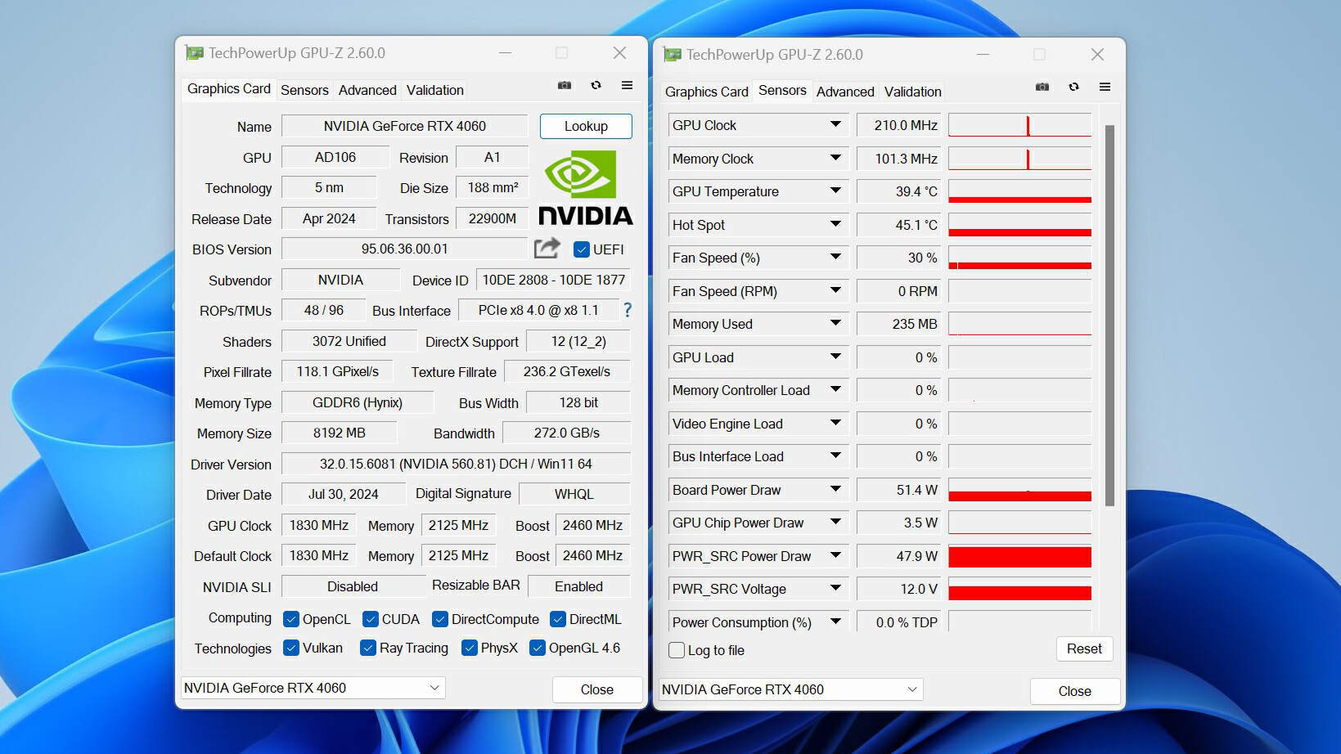Toggle the OpenGL 4.6 checkbox
Screen dimensions: 1341x754
pos(538,648)
